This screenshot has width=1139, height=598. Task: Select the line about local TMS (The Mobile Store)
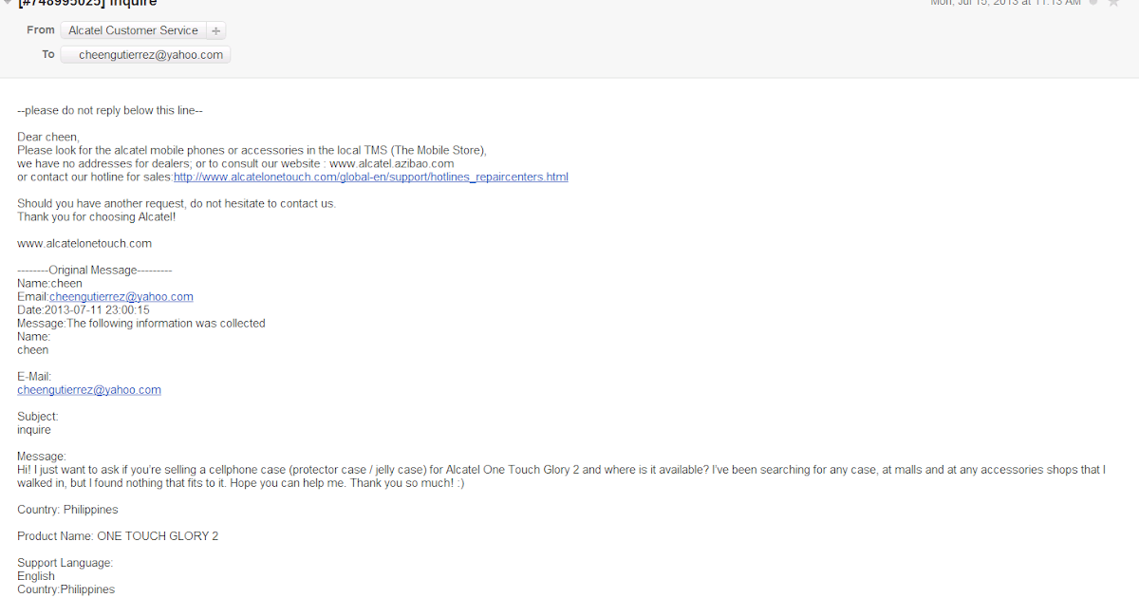pyautogui.click(x=252, y=150)
